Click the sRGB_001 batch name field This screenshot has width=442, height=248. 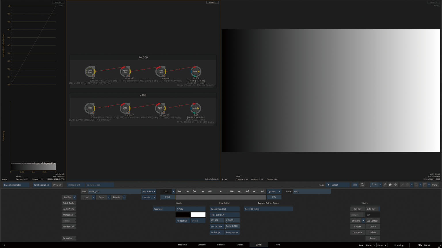[x=114, y=191]
